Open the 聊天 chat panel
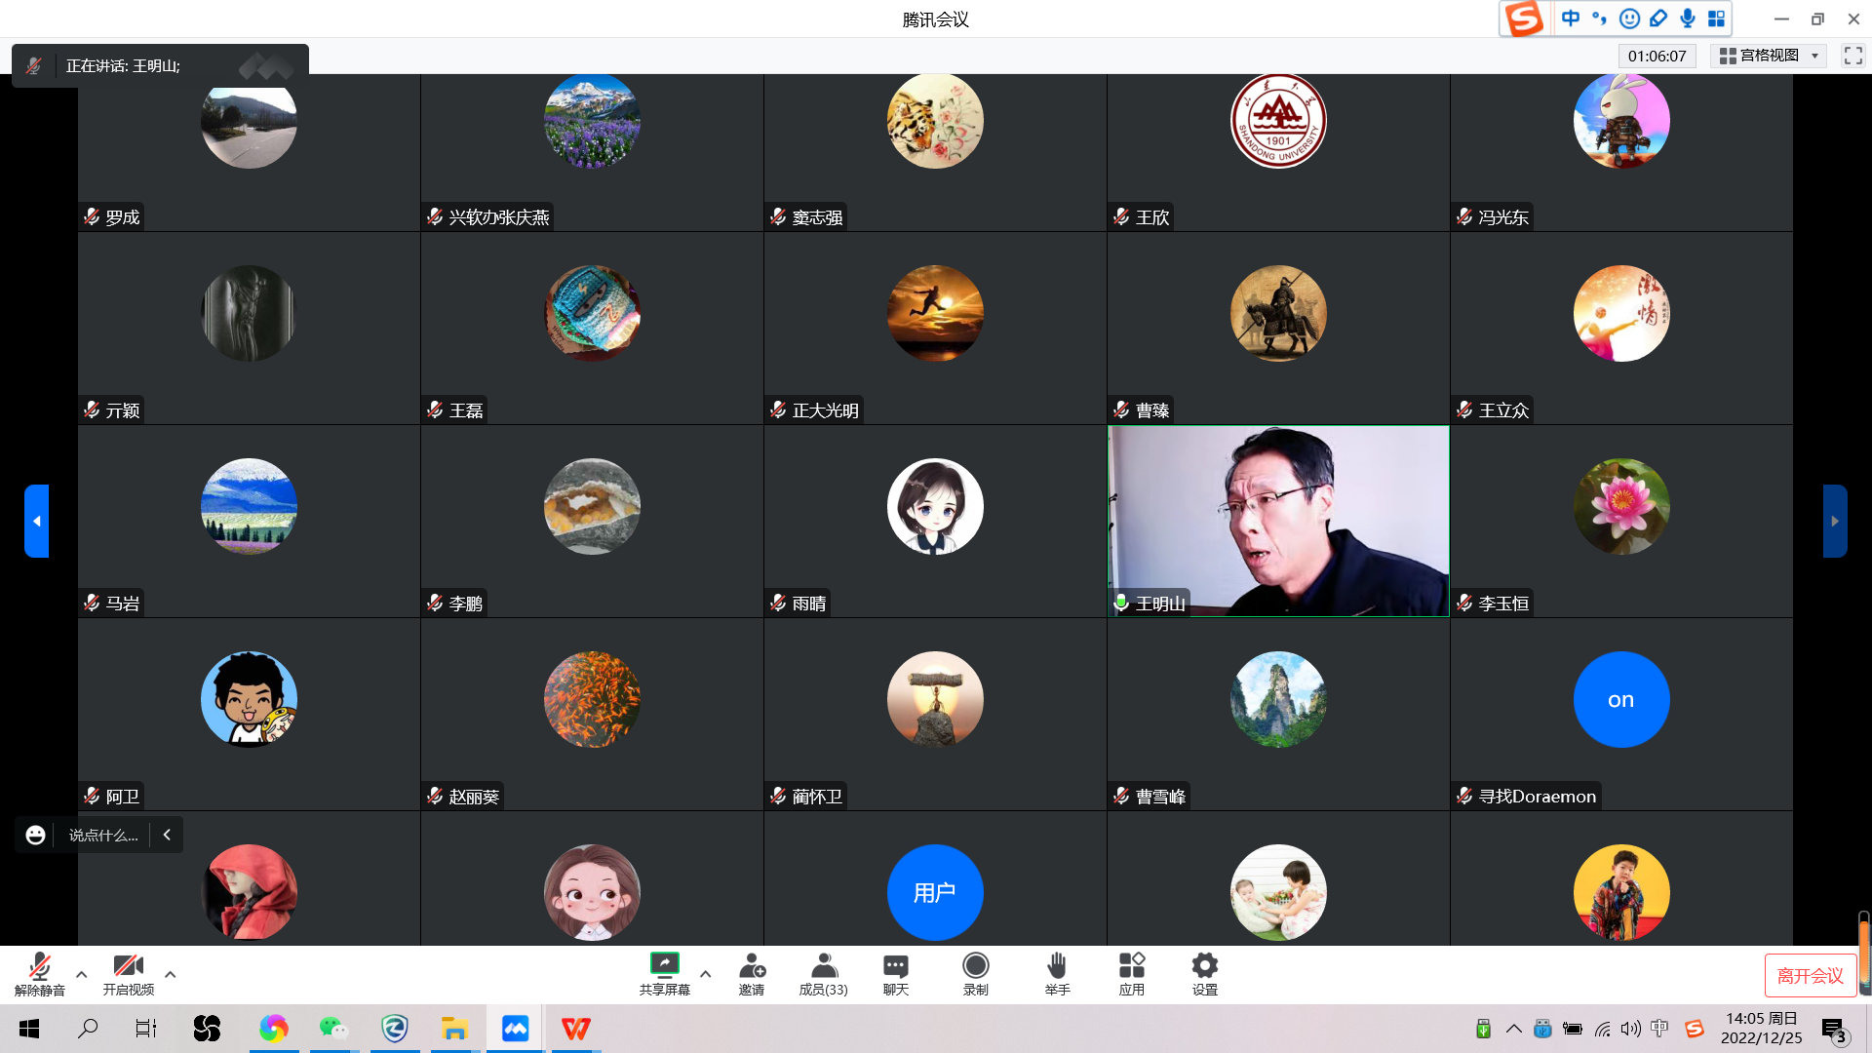This screenshot has width=1872, height=1053. (x=896, y=974)
